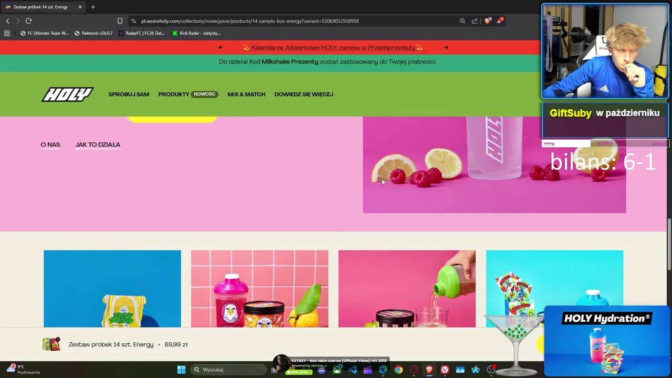This screenshot has width=672, height=378.
Task: Bookmark this page with the bookmark icon
Action: (x=120, y=21)
